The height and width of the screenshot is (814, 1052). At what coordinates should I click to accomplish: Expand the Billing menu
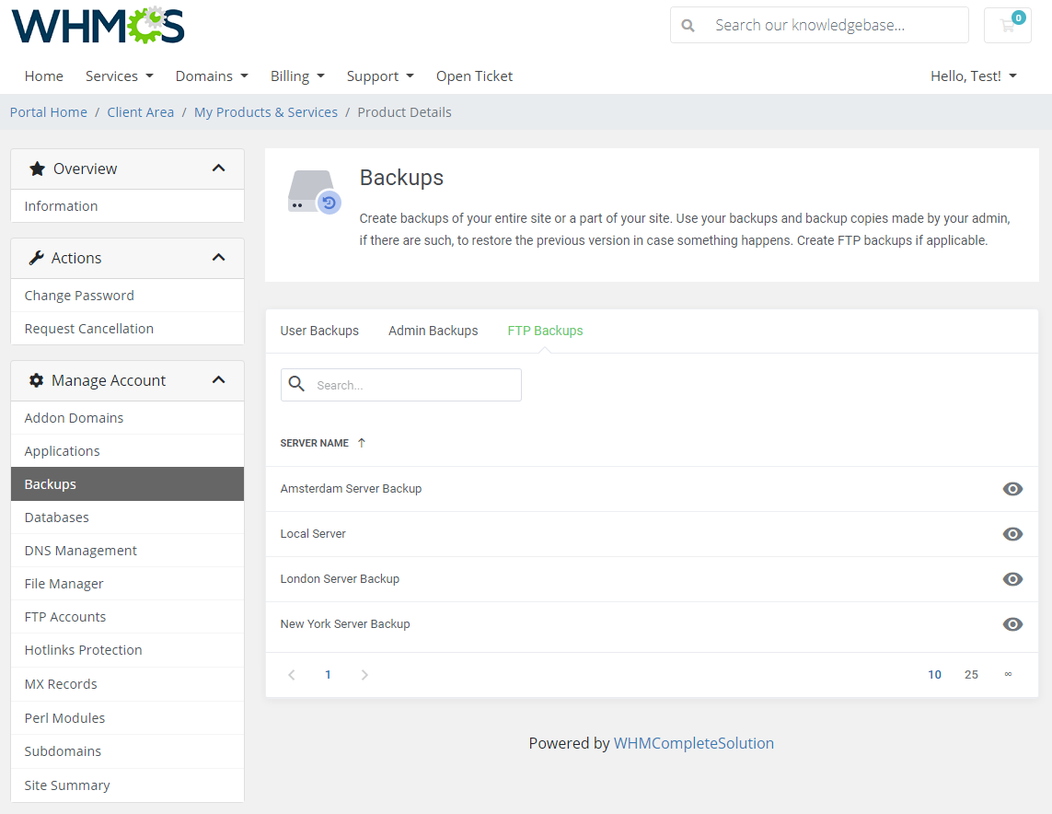click(x=297, y=76)
